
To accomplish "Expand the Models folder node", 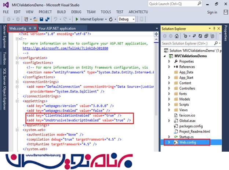I will 169,99.
